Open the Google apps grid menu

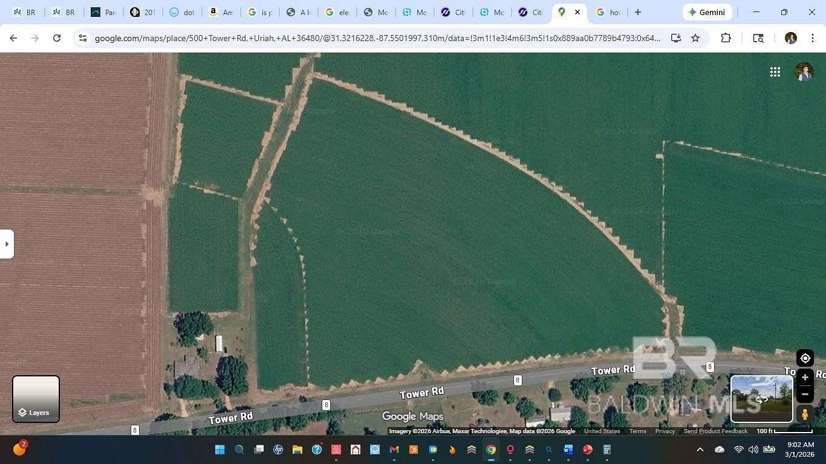(775, 71)
